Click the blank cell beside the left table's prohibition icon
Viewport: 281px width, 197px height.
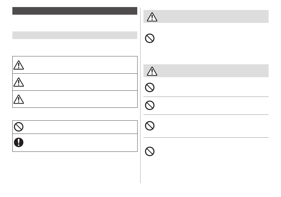click(81, 127)
